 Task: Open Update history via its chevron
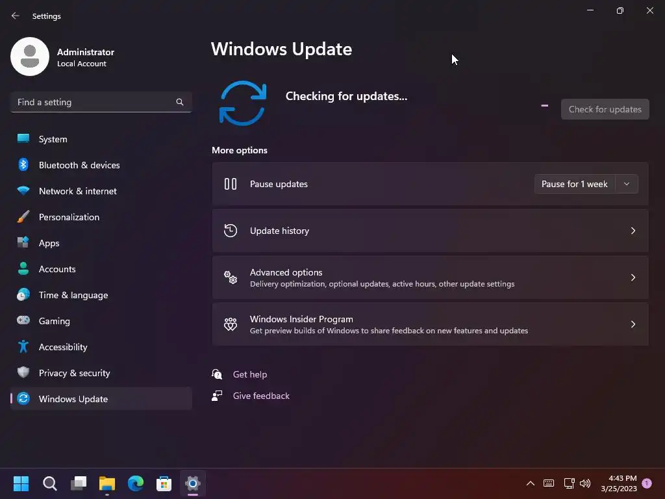coord(633,231)
